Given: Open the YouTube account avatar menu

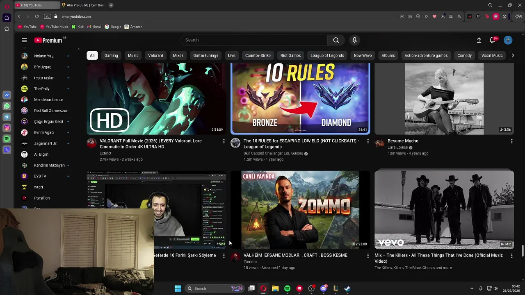Looking at the screenshot, I should [x=508, y=40].
